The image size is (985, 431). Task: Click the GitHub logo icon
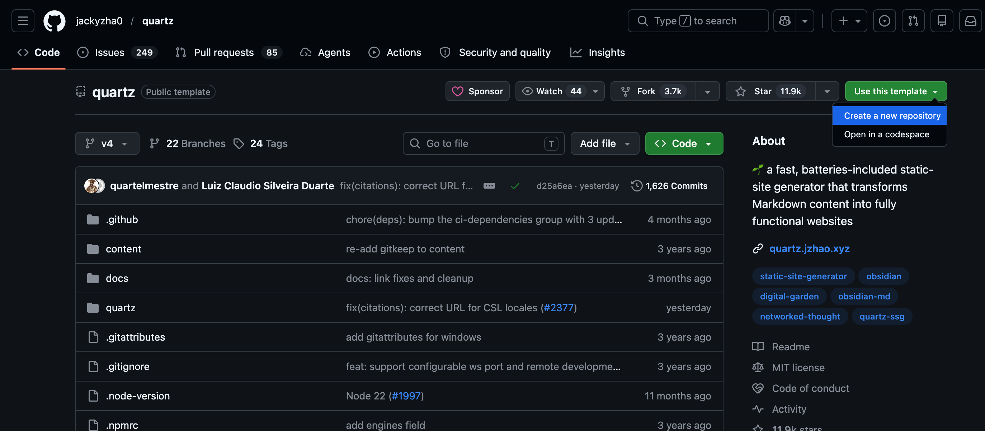(54, 21)
